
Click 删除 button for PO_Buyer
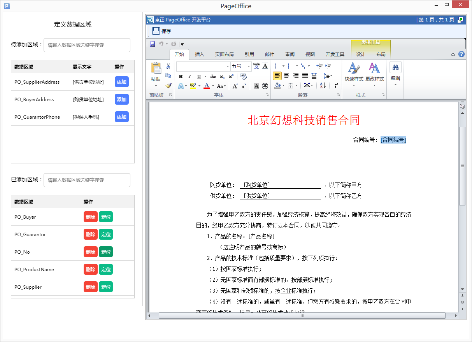(x=90, y=217)
